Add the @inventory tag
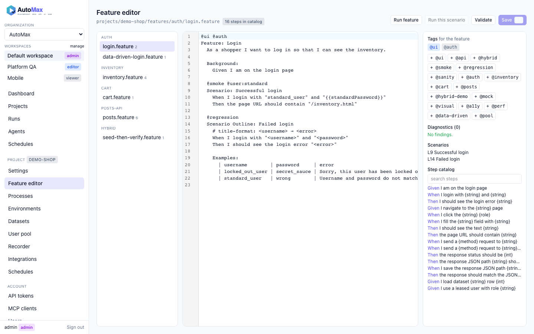This screenshot has height=334, width=534. coord(502,77)
